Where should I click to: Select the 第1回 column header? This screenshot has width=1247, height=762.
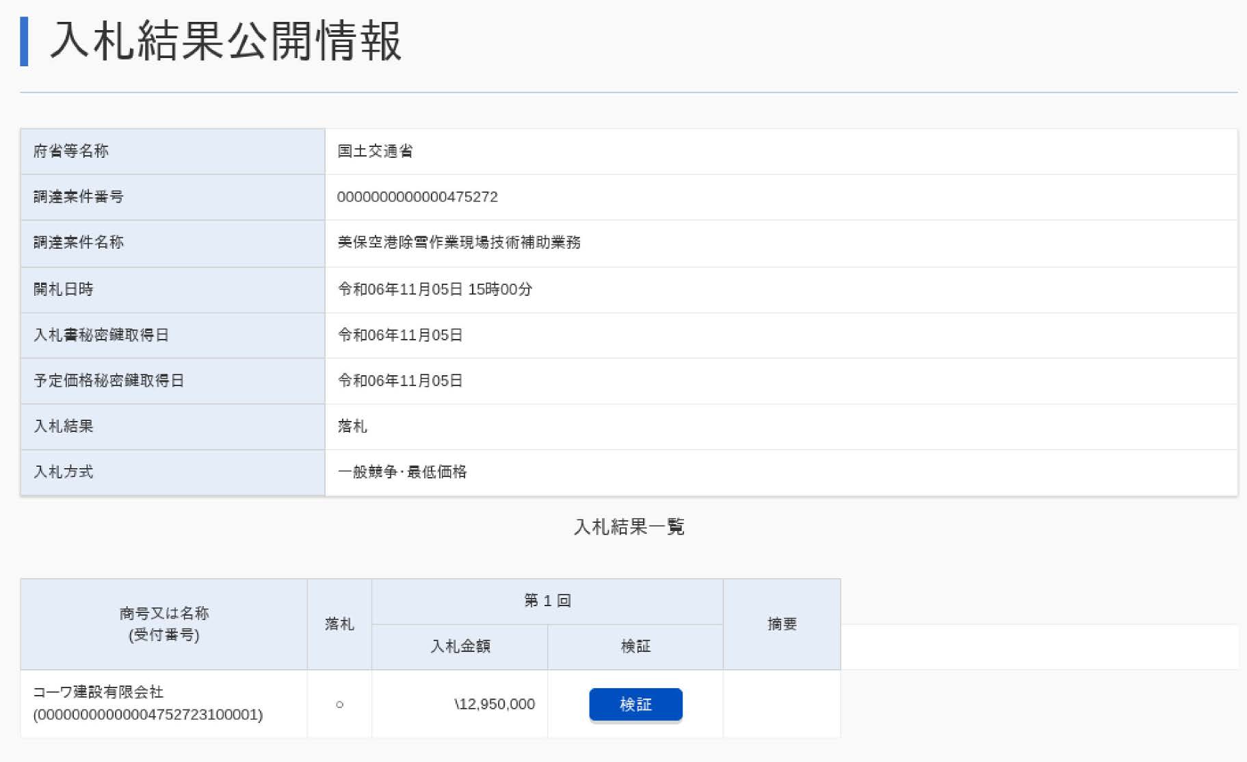click(547, 601)
